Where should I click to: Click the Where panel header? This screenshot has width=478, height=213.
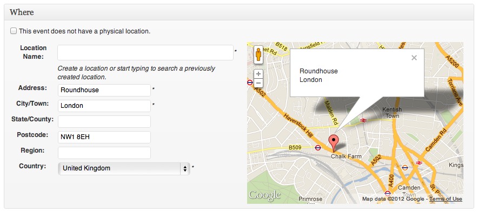pyautogui.click(x=239, y=12)
